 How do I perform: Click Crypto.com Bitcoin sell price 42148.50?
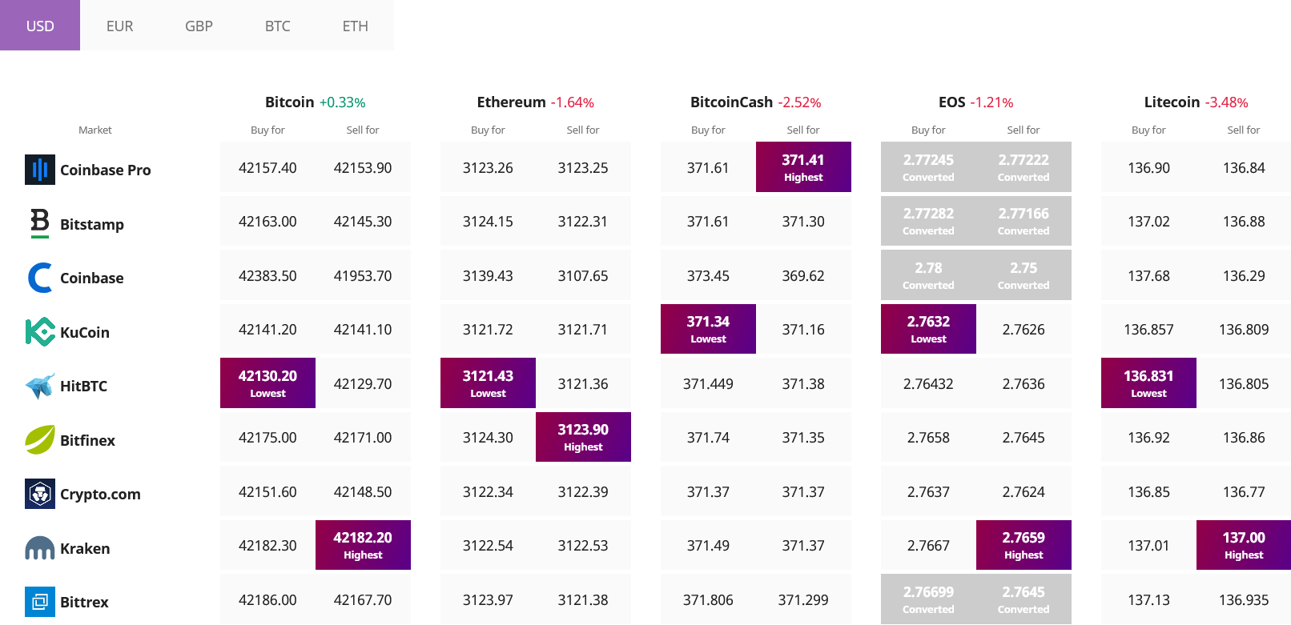tap(363, 492)
